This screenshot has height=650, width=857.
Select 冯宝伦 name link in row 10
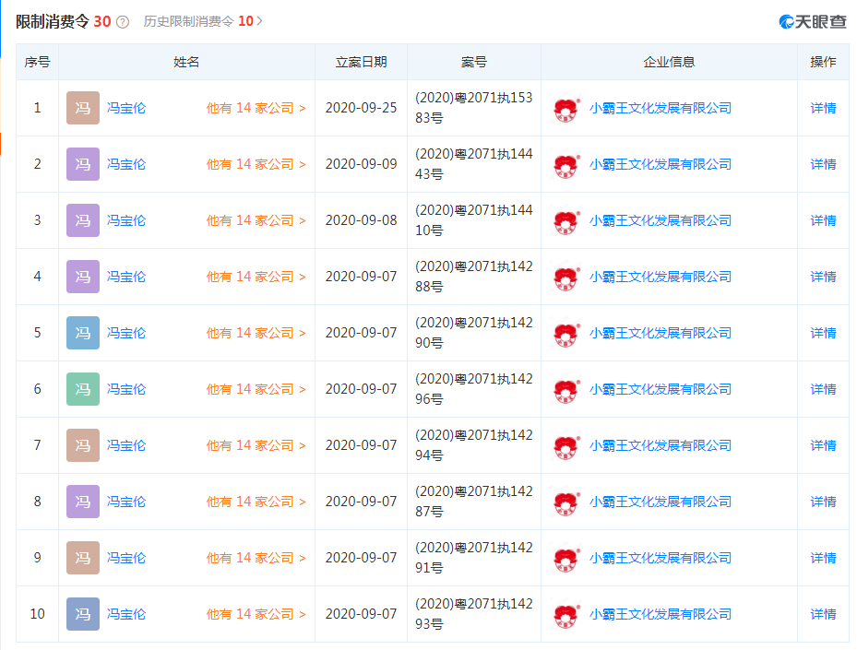pyautogui.click(x=126, y=614)
